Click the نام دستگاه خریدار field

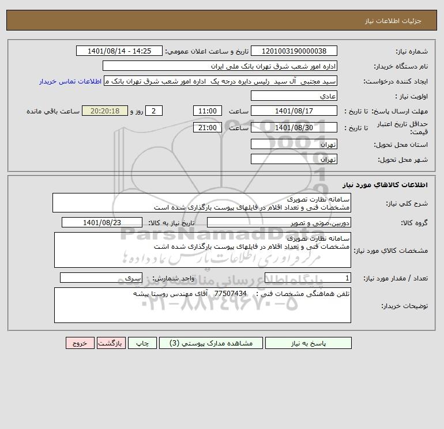pos(220,66)
